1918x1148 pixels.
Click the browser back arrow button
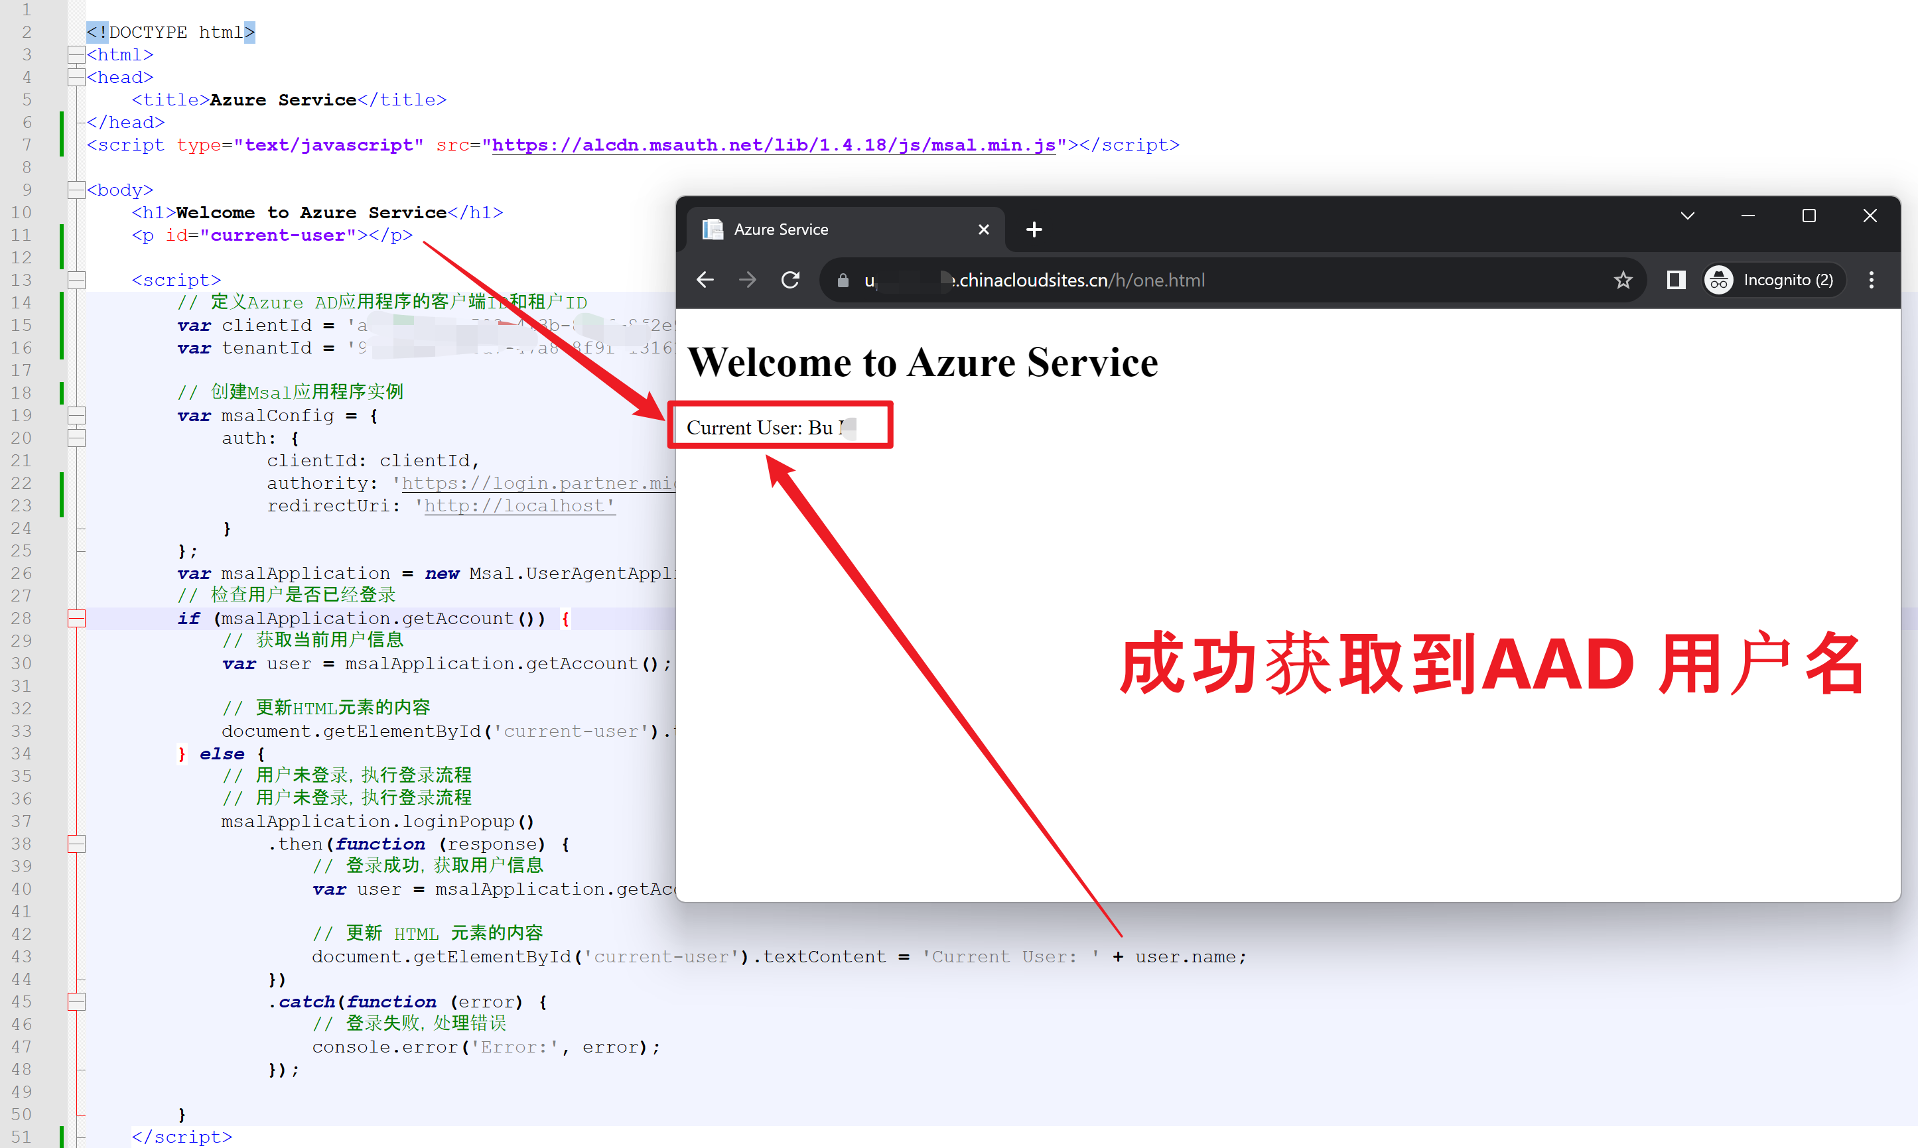click(705, 280)
